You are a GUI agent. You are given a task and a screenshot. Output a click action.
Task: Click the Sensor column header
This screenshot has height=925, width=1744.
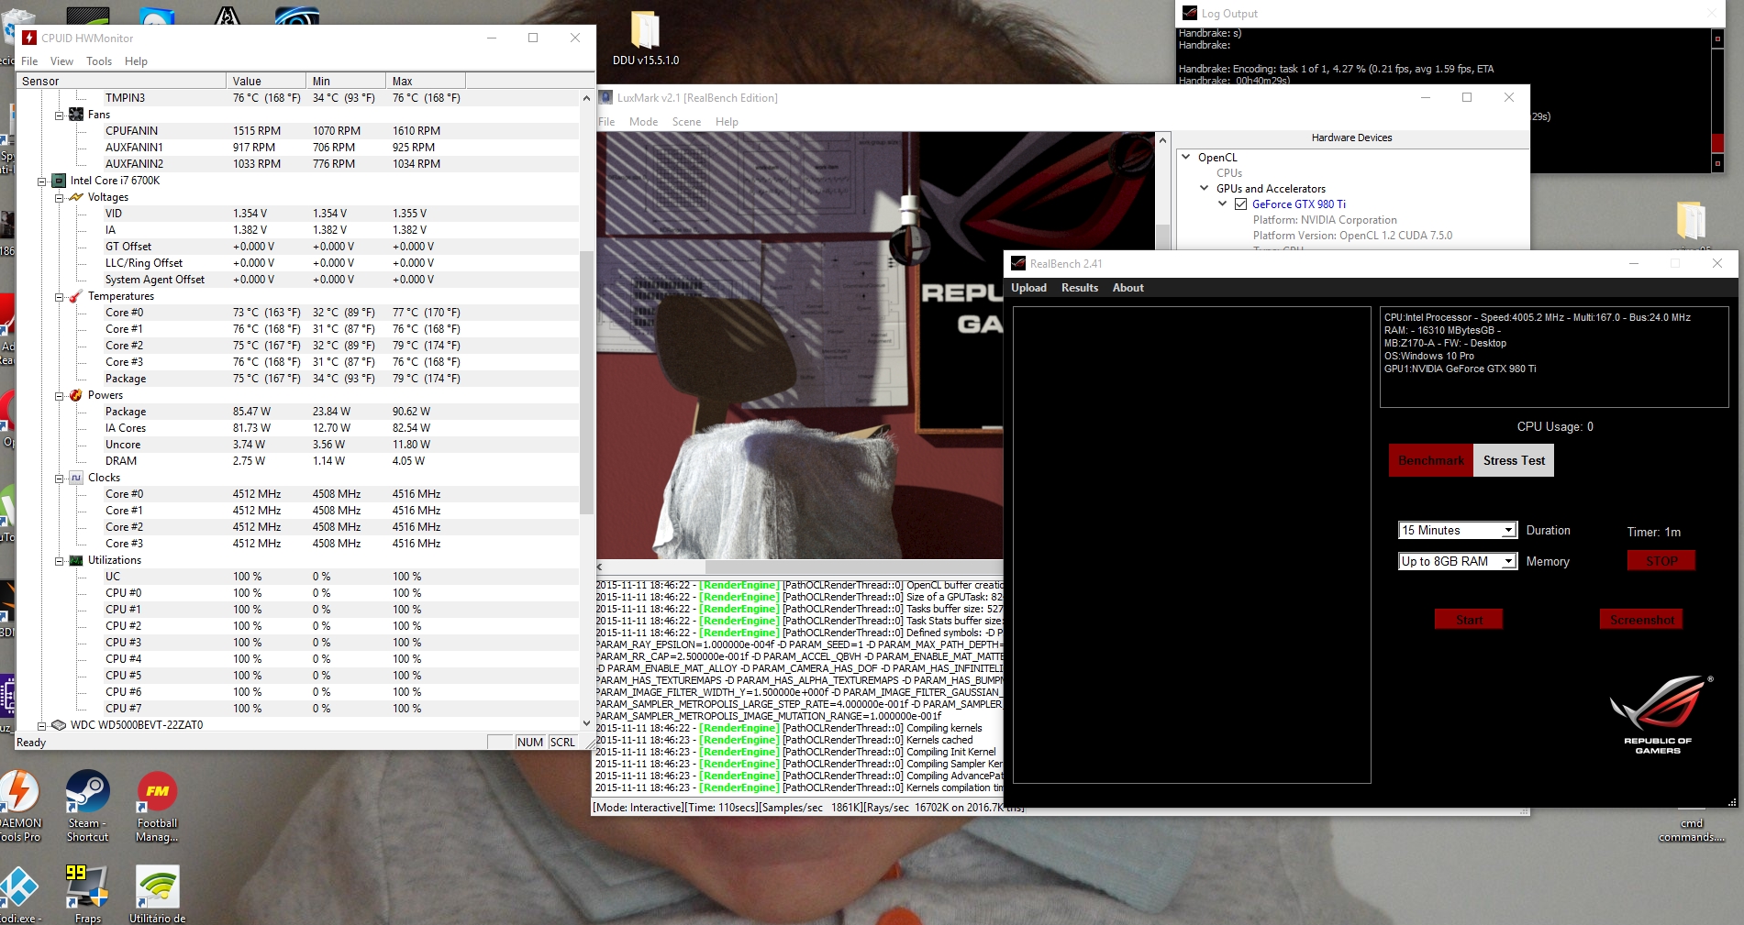(x=122, y=81)
